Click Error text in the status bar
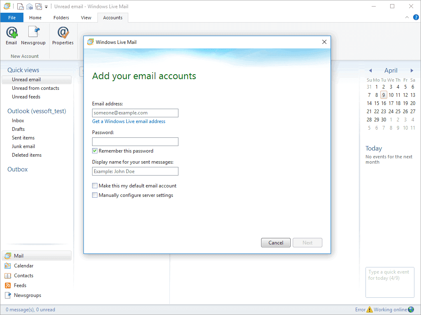Screen dimensions: 421x315 tap(360, 310)
